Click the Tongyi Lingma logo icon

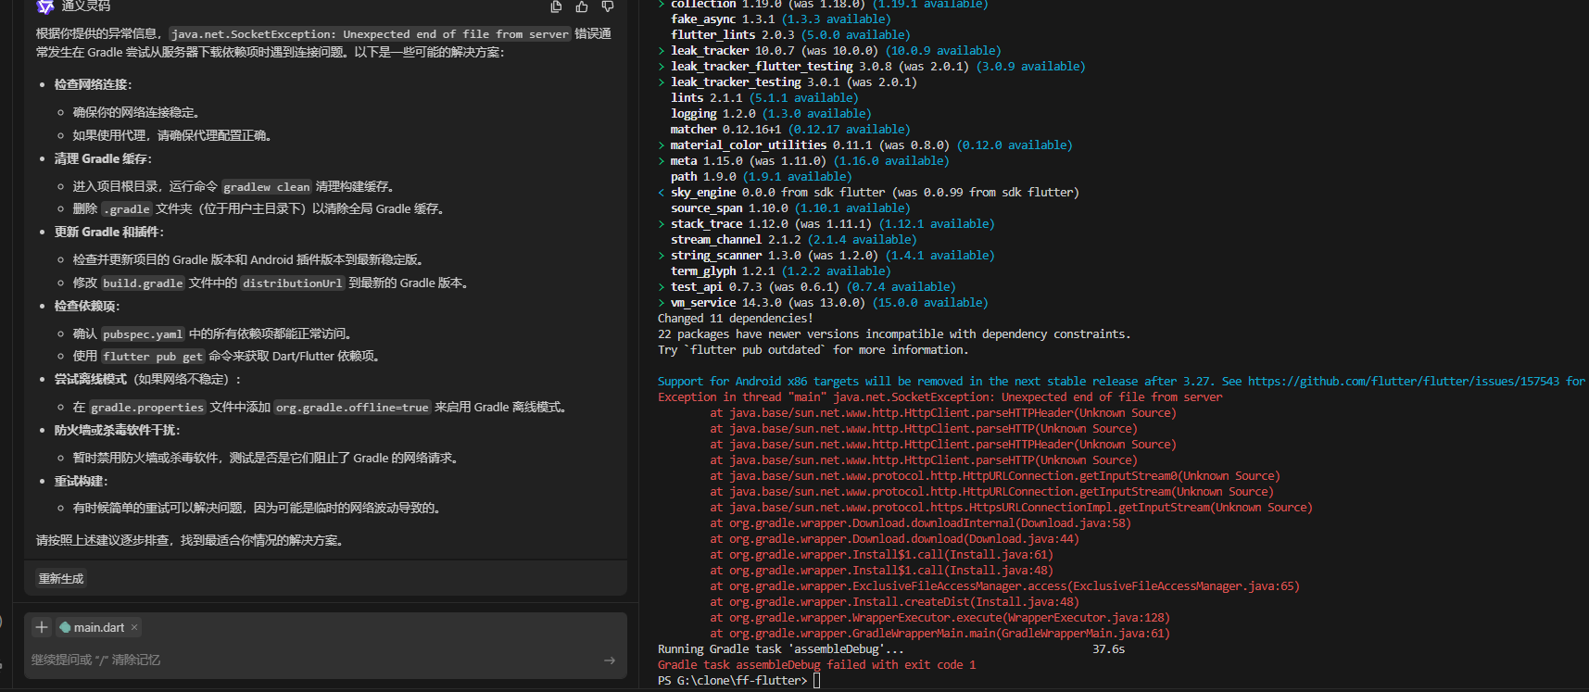tap(45, 6)
